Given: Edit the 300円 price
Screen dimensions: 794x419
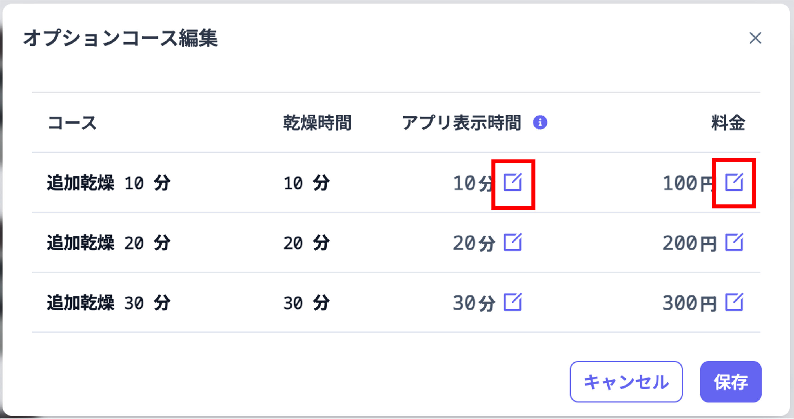Looking at the screenshot, I should 734,302.
